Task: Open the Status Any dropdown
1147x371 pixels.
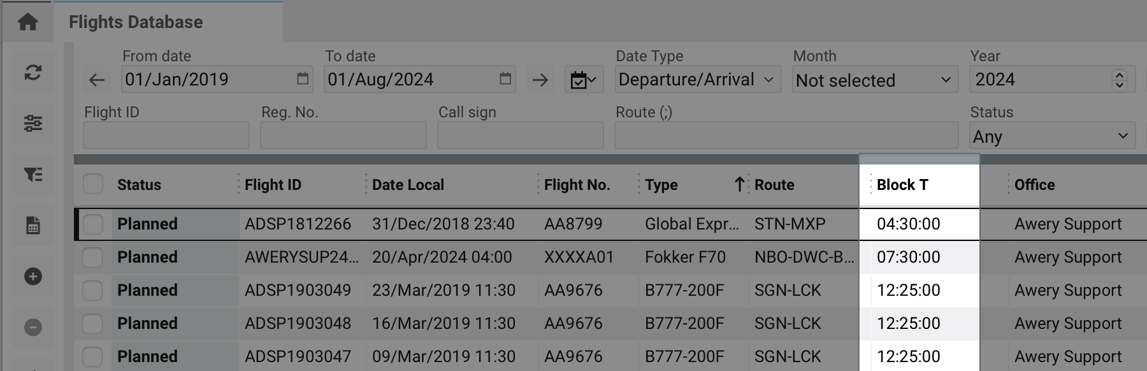Action: point(1051,136)
